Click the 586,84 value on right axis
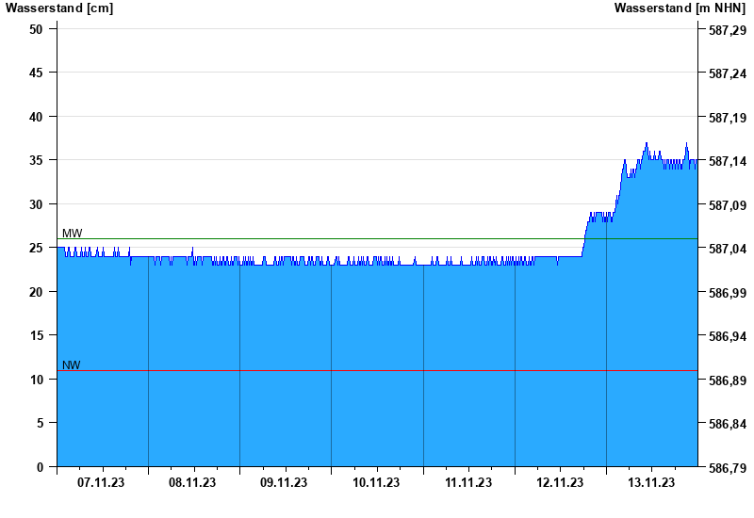 point(728,424)
